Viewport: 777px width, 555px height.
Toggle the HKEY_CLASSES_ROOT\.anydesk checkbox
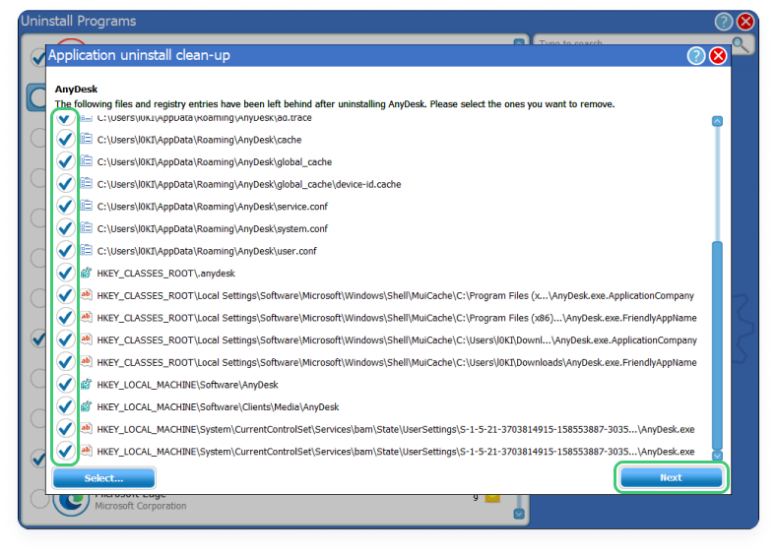[65, 273]
